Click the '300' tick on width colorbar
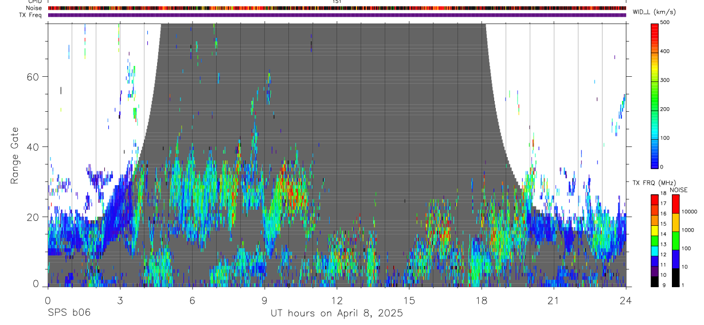The height and width of the screenshot is (325, 704). (666, 80)
